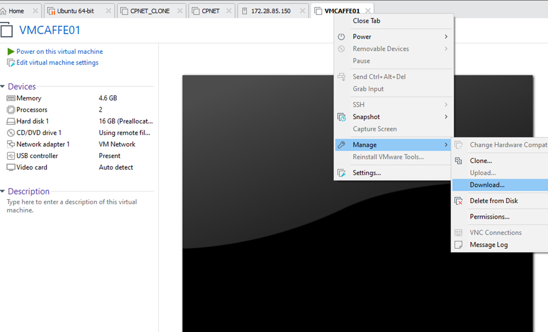Click the Manage wrench icon
Viewport: 548px width, 332px height.
pos(342,145)
